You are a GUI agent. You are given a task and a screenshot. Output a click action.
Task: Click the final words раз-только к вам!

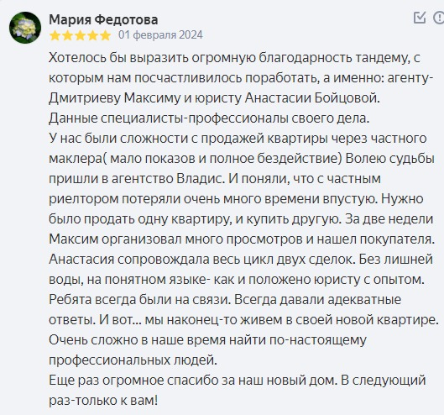pyautogui.click(x=103, y=401)
